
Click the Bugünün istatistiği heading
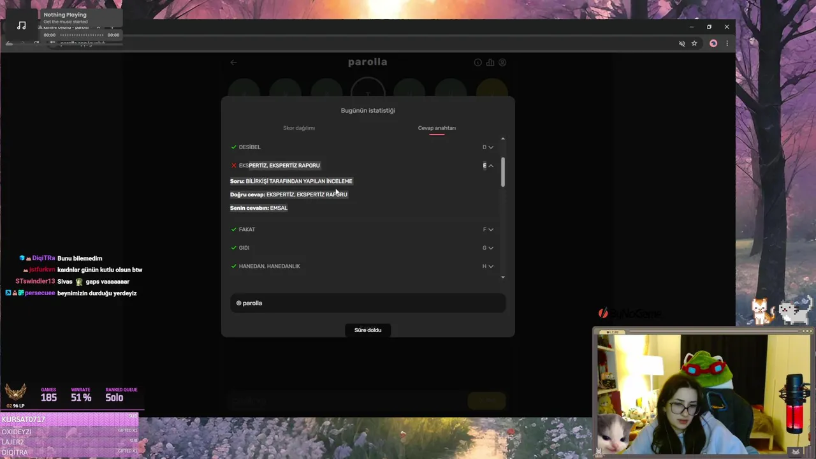click(368, 111)
